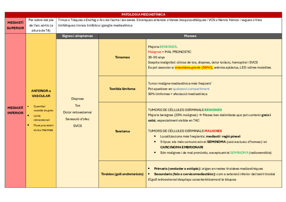Click the 'Dispnea' symptom text
Viewport: 286px width, 202px height.
tap(77, 99)
